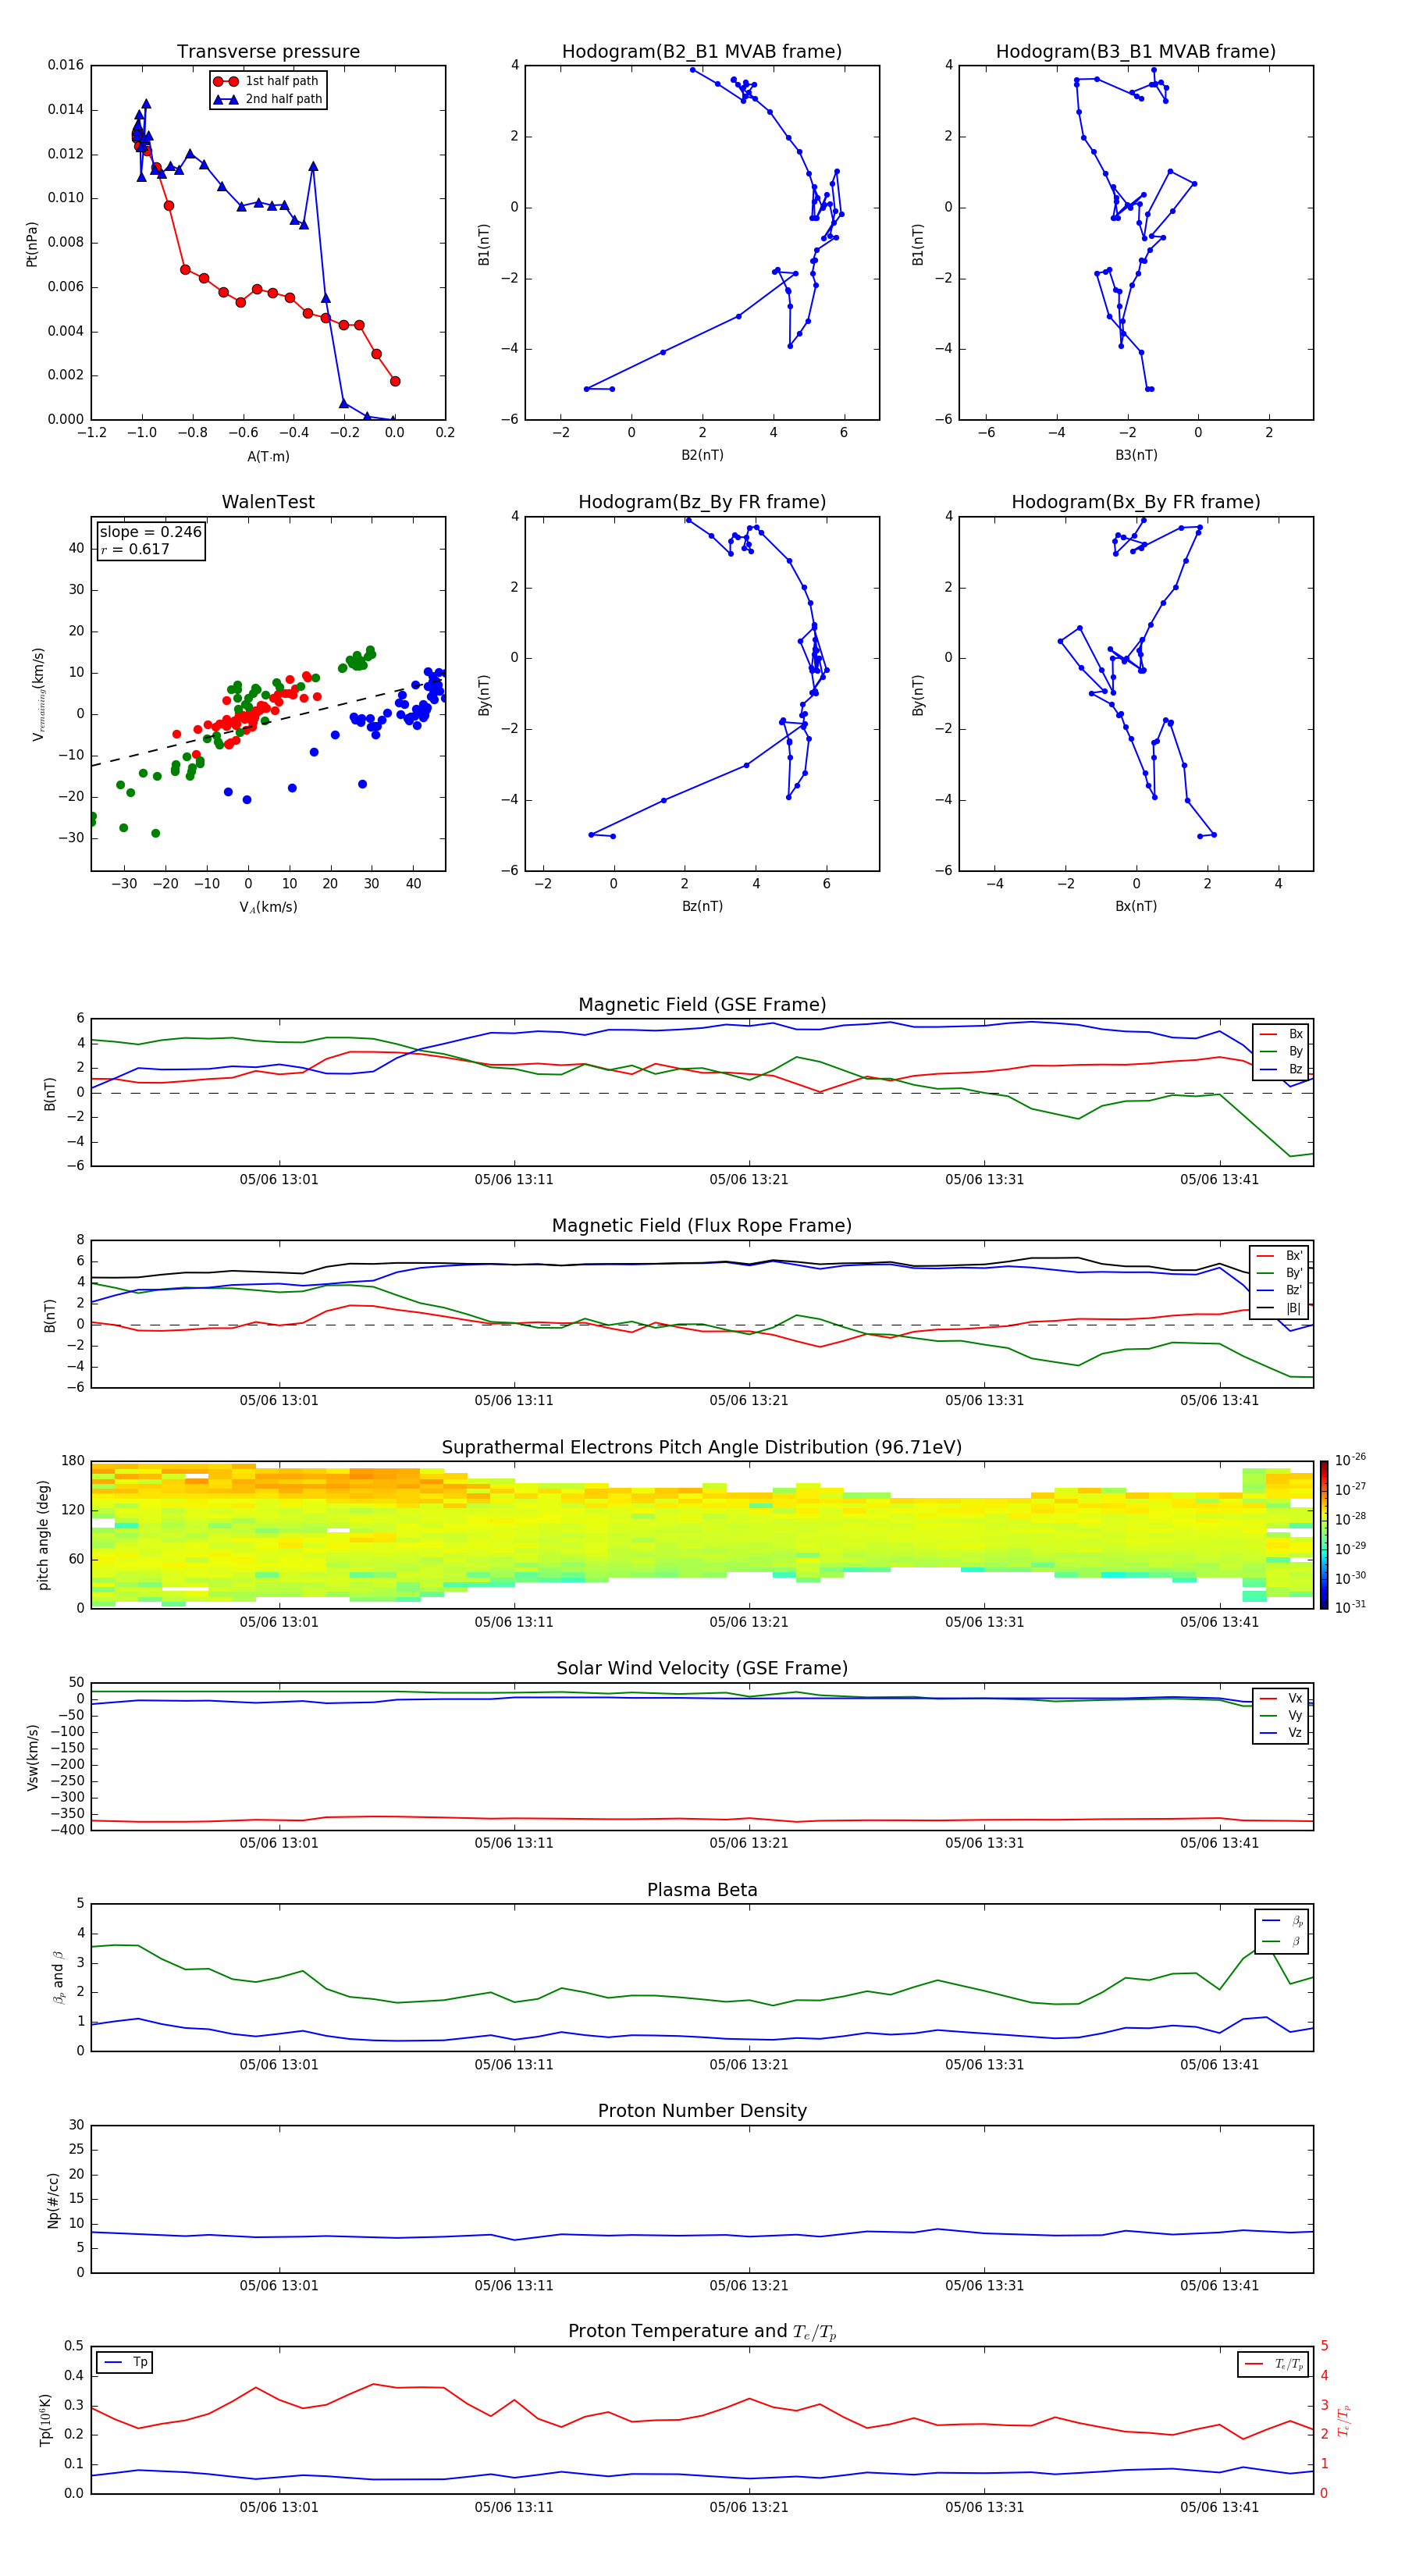
Task: Click the 'Hodogram(Bx_By FR frame)' title
Action: pyautogui.click(x=1136, y=502)
